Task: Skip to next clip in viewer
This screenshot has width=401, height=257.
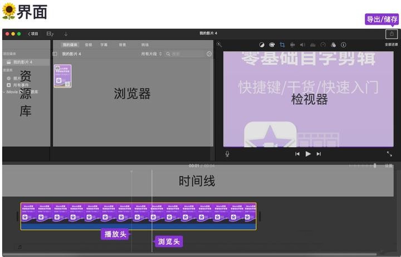Action: pos(319,154)
